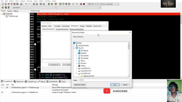Click the Print toolbar icon

click(21, 4)
